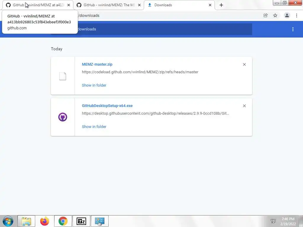Open Windows Explorer from the taskbar
Screen dimensions: 303x227
[x=26, y=221]
